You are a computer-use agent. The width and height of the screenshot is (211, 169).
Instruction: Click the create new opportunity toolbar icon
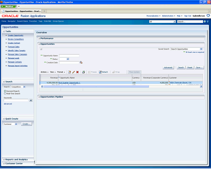coord(70,72)
